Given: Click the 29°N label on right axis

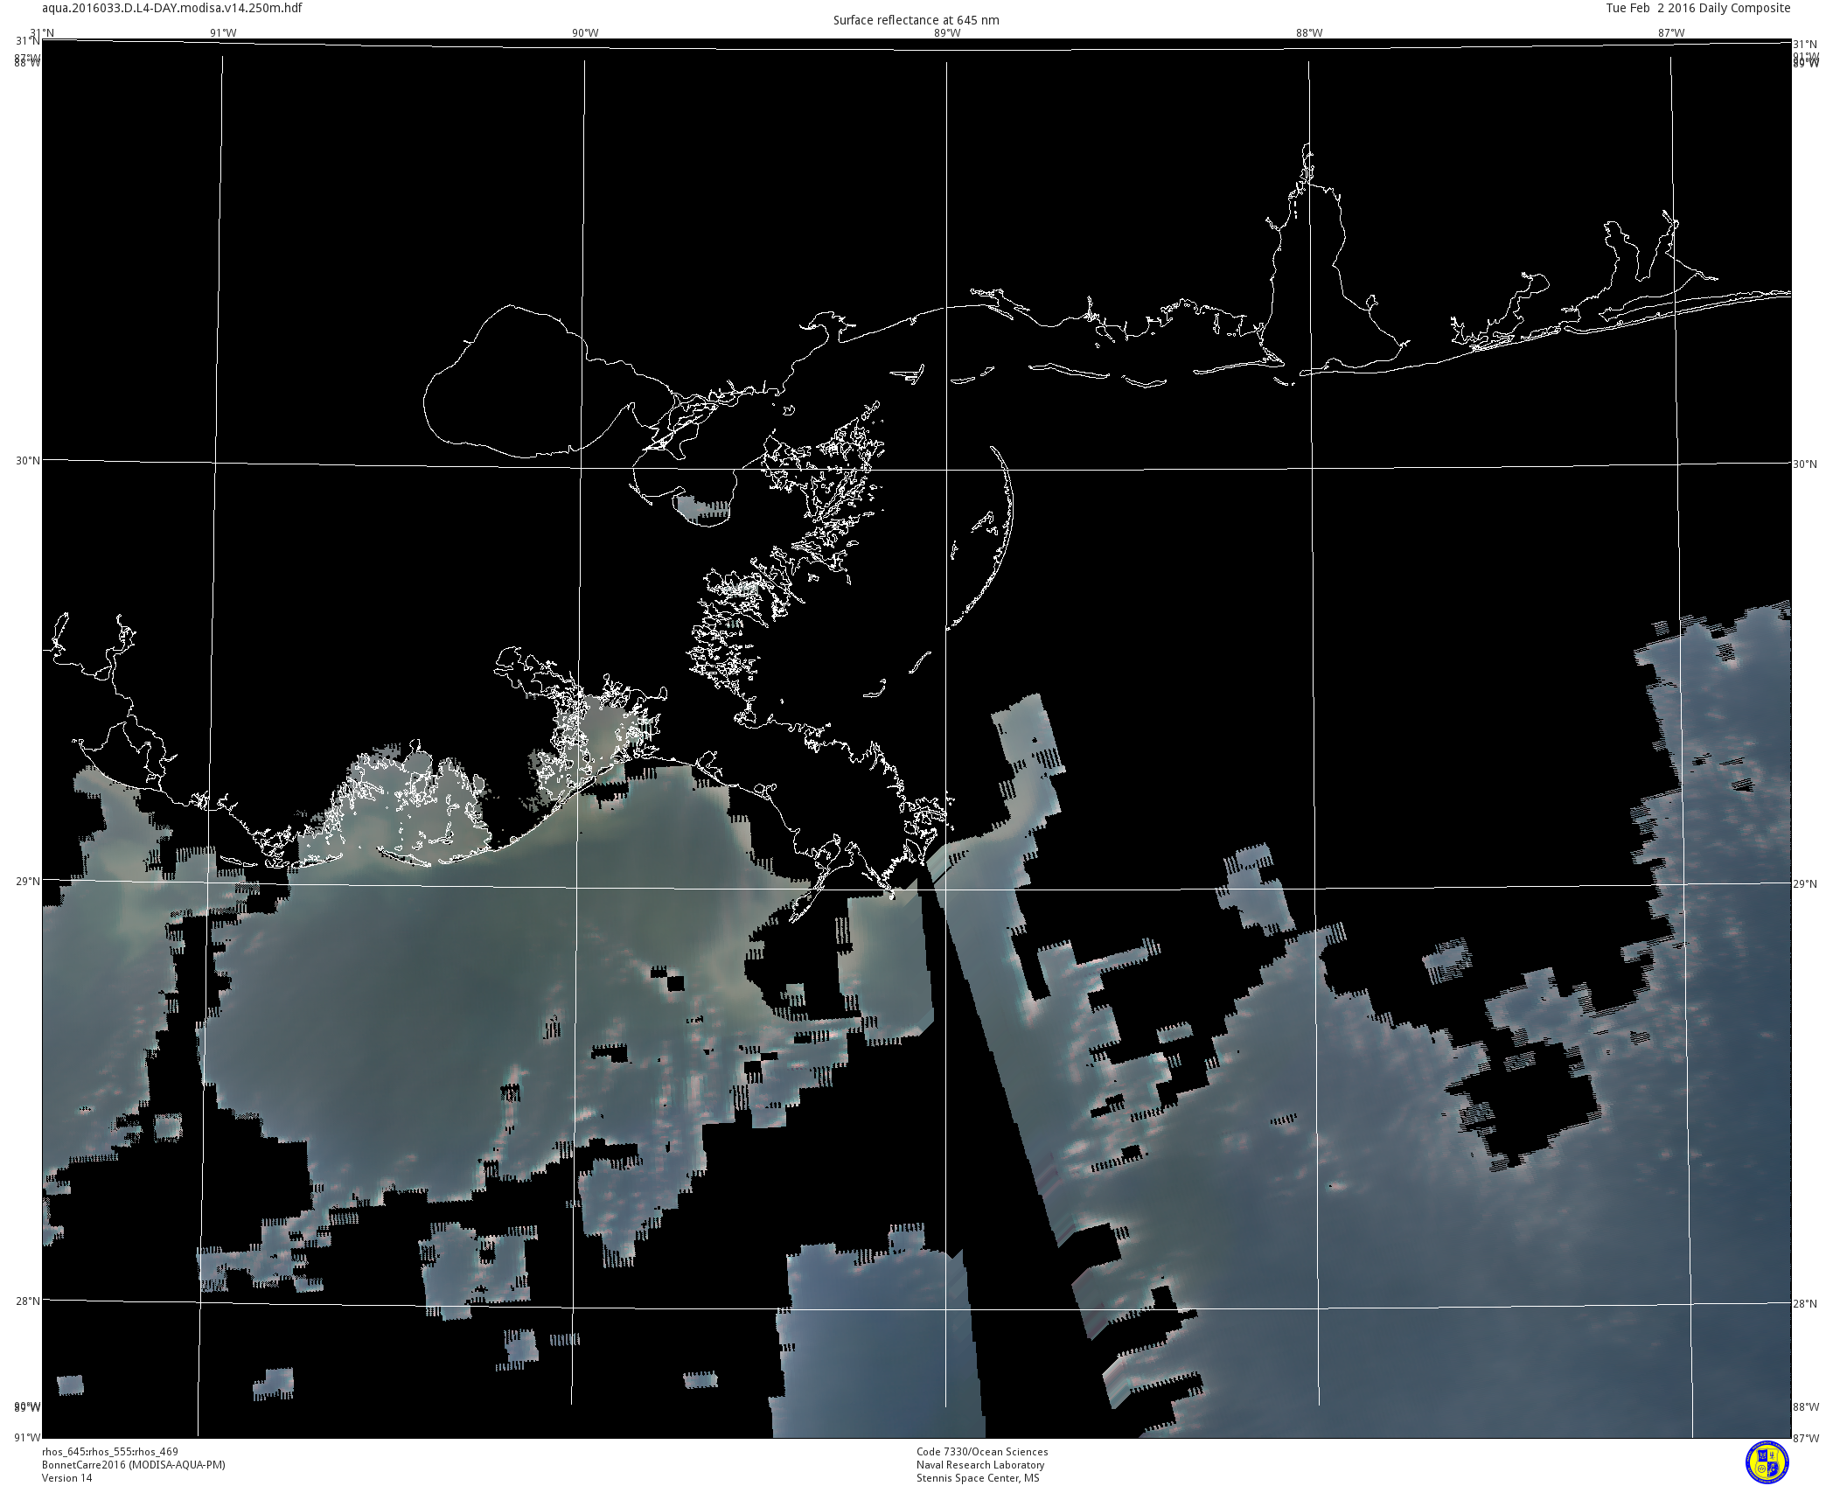Looking at the screenshot, I should (1805, 884).
